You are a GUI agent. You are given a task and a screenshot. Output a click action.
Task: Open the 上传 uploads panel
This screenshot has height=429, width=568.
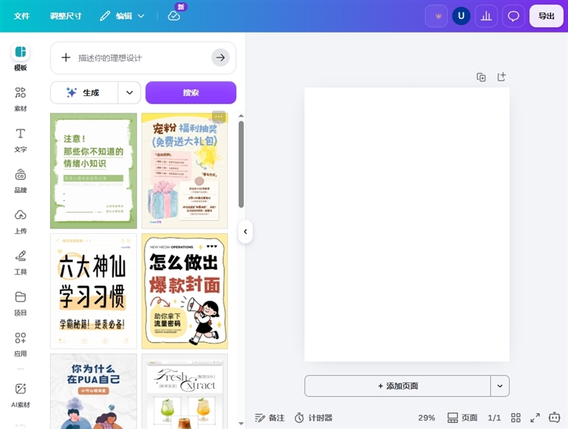(20, 222)
